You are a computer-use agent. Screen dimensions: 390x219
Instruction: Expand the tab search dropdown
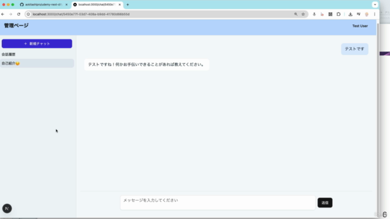[x=375, y=4]
